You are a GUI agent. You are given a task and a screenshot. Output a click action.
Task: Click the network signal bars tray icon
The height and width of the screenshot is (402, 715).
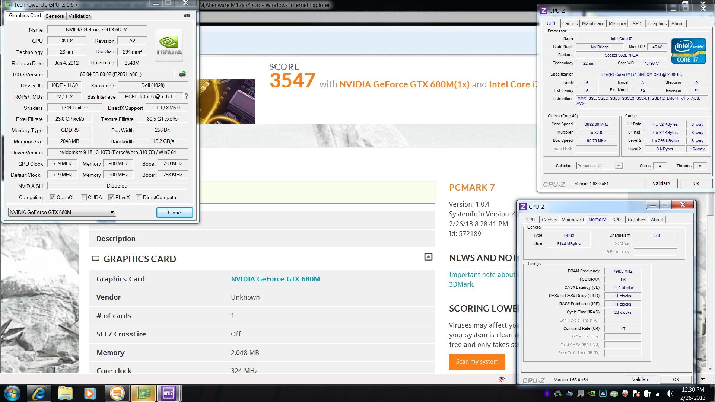[x=659, y=393]
